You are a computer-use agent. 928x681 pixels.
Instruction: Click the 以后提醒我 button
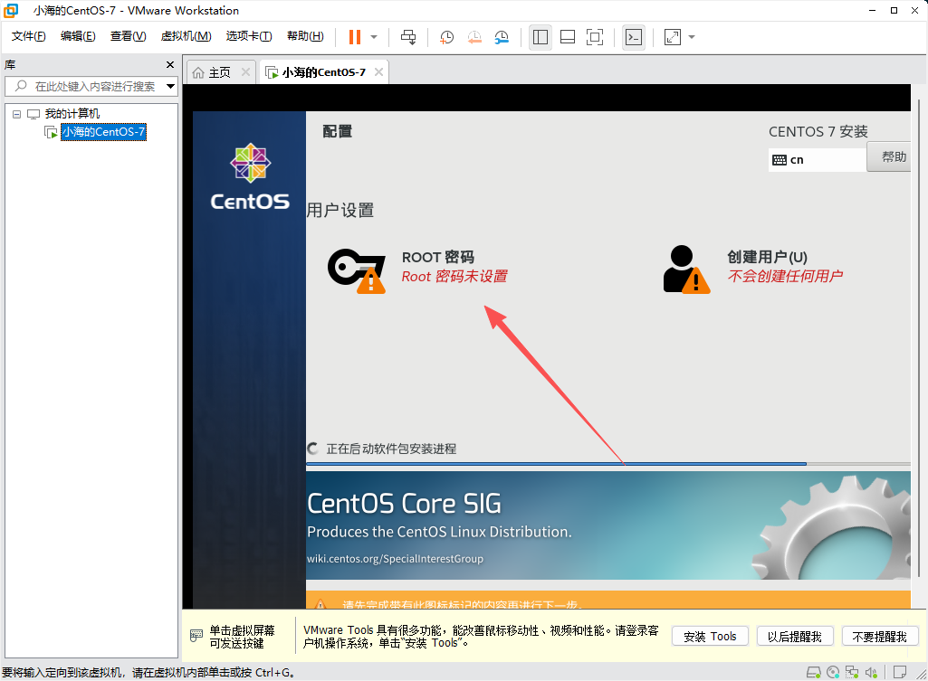(794, 637)
